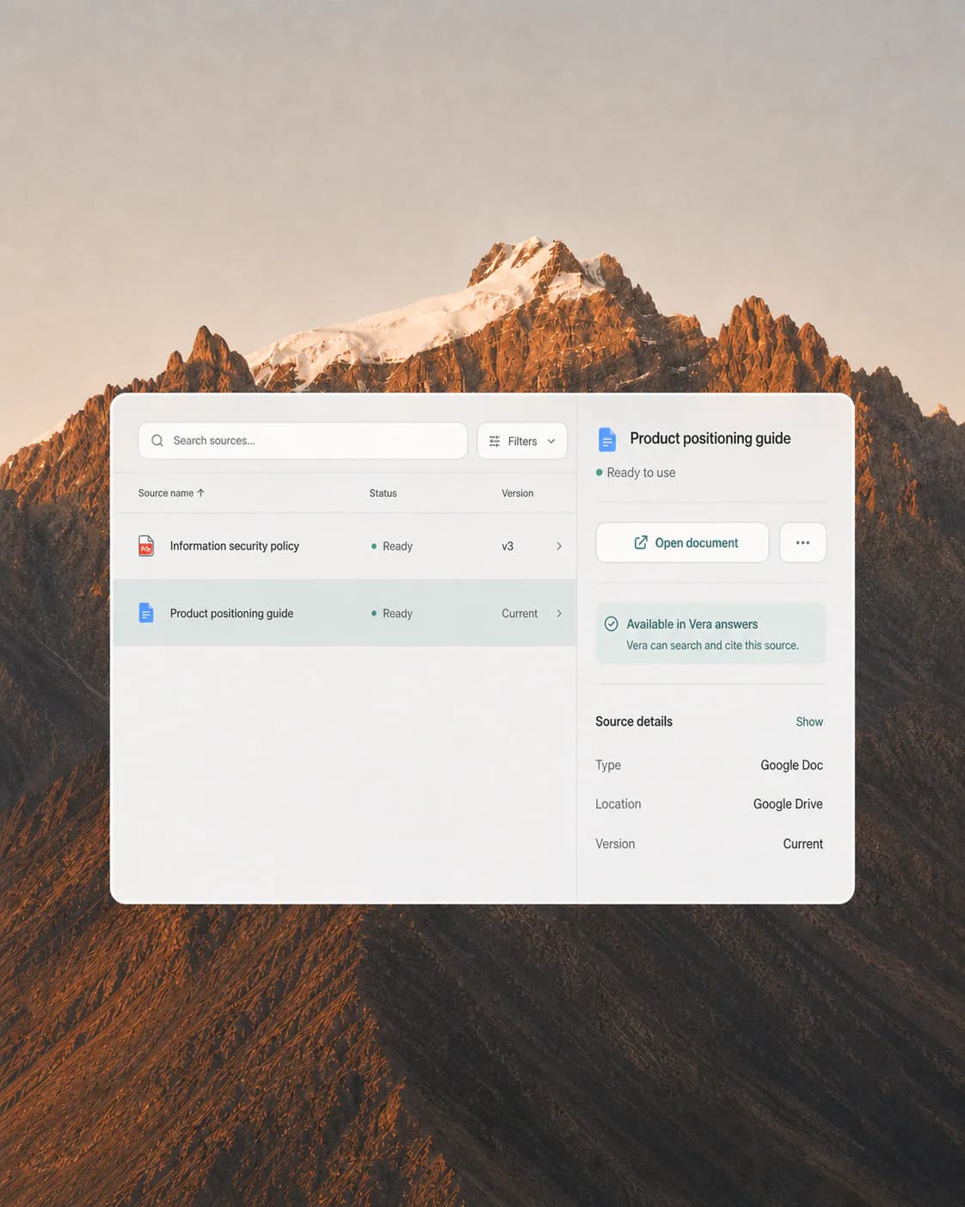Expand Product positioning guide row chevron
965x1207 pixels.
point(559,613)
